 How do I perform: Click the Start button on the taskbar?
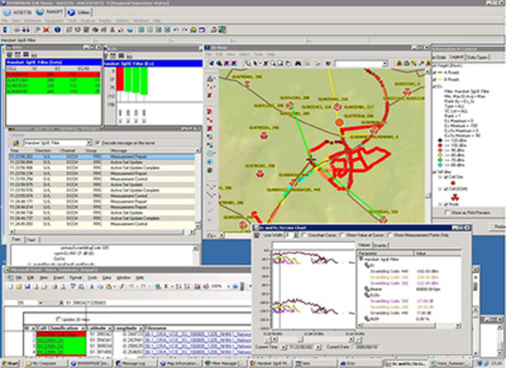[x=11, y=363]
